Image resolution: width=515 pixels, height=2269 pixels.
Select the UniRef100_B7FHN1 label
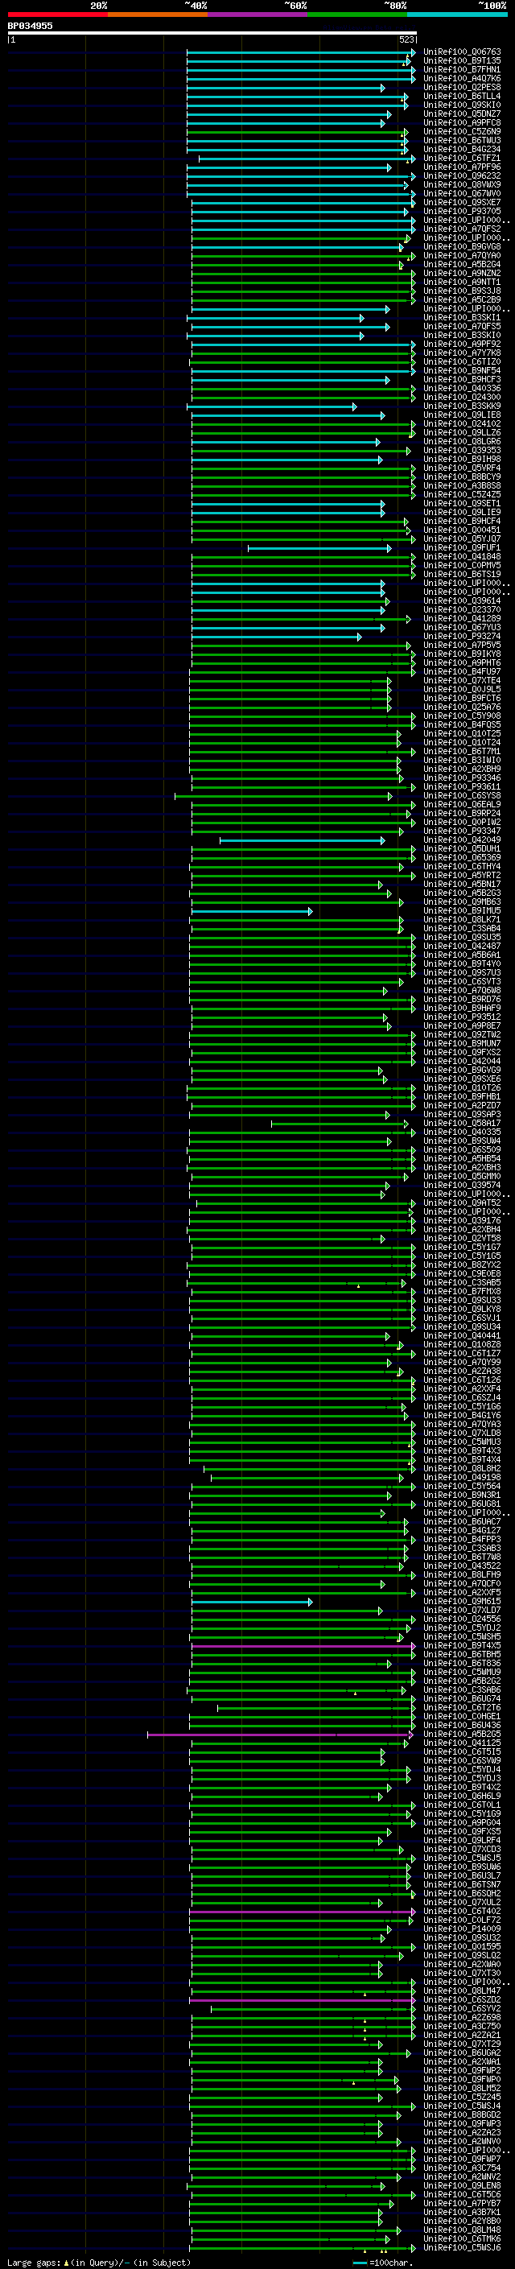462,69
